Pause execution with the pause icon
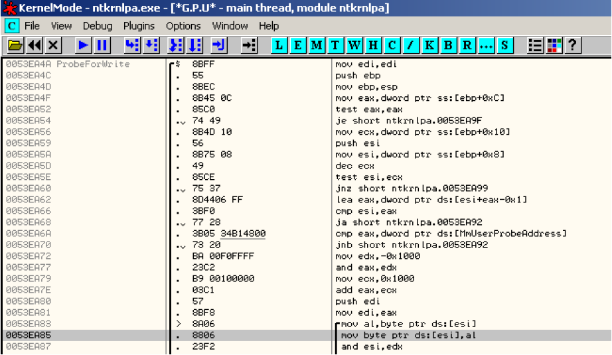This screenshot has width=612, height=355. [102, 45]
